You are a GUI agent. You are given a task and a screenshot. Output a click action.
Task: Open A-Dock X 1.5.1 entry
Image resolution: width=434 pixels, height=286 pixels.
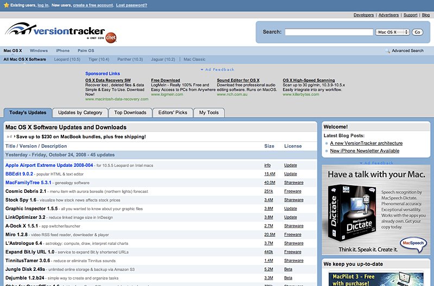coord(22,226)
